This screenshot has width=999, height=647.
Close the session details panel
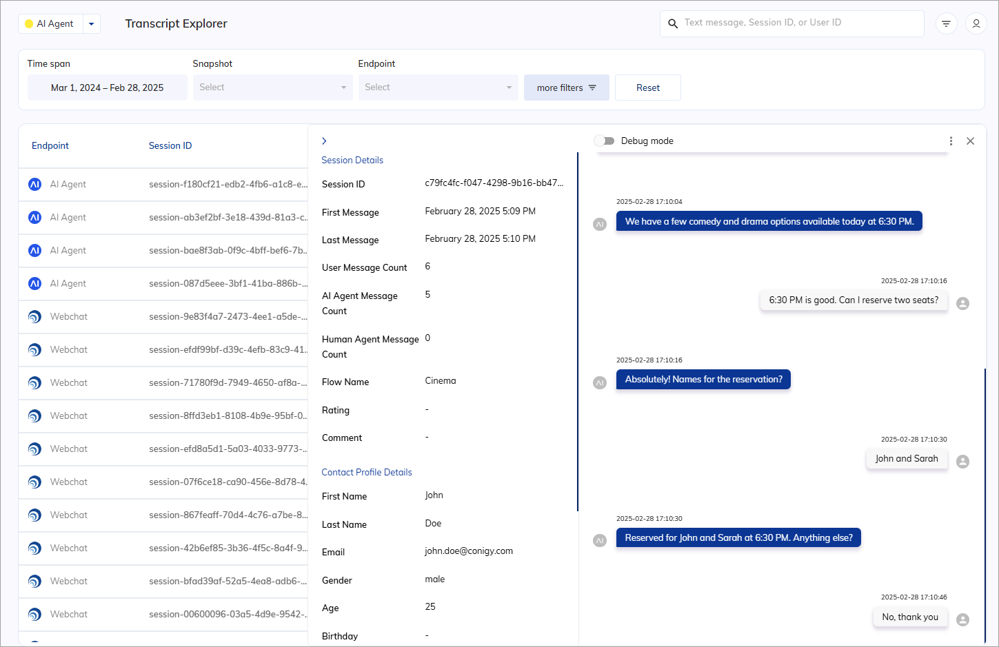pos(970,141)
